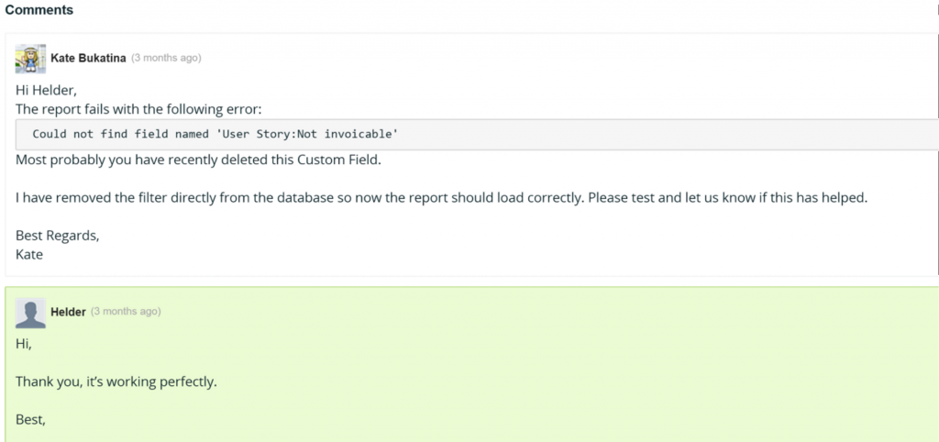Viewport: 939px width, 442px height.
Task: Open Kate Bukatina's profile name link
Action: (x=88, y=58)
